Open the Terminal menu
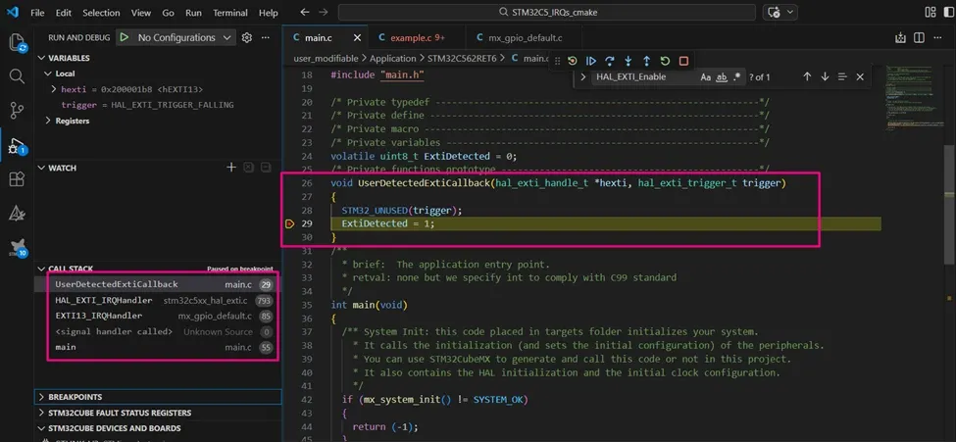Image resolution: width=956 pixels, height=442 pixels. point(229,12)
